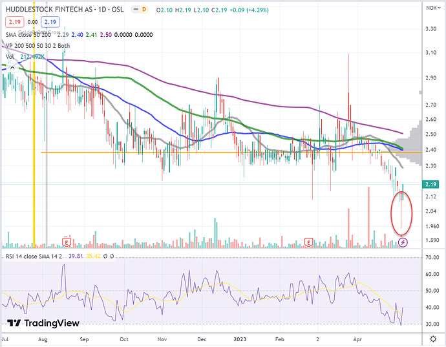This screenshot has width=446, height=347.
Task: Click the 2.12 price axis label
Action: coord(431,196)
